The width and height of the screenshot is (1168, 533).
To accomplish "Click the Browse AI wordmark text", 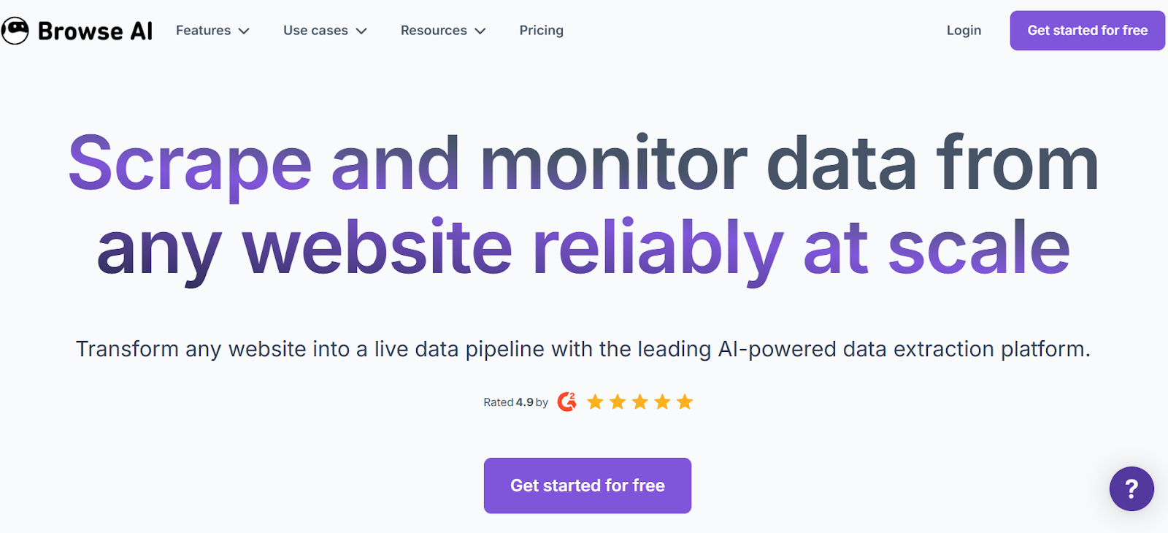I will tap(95, 31).
